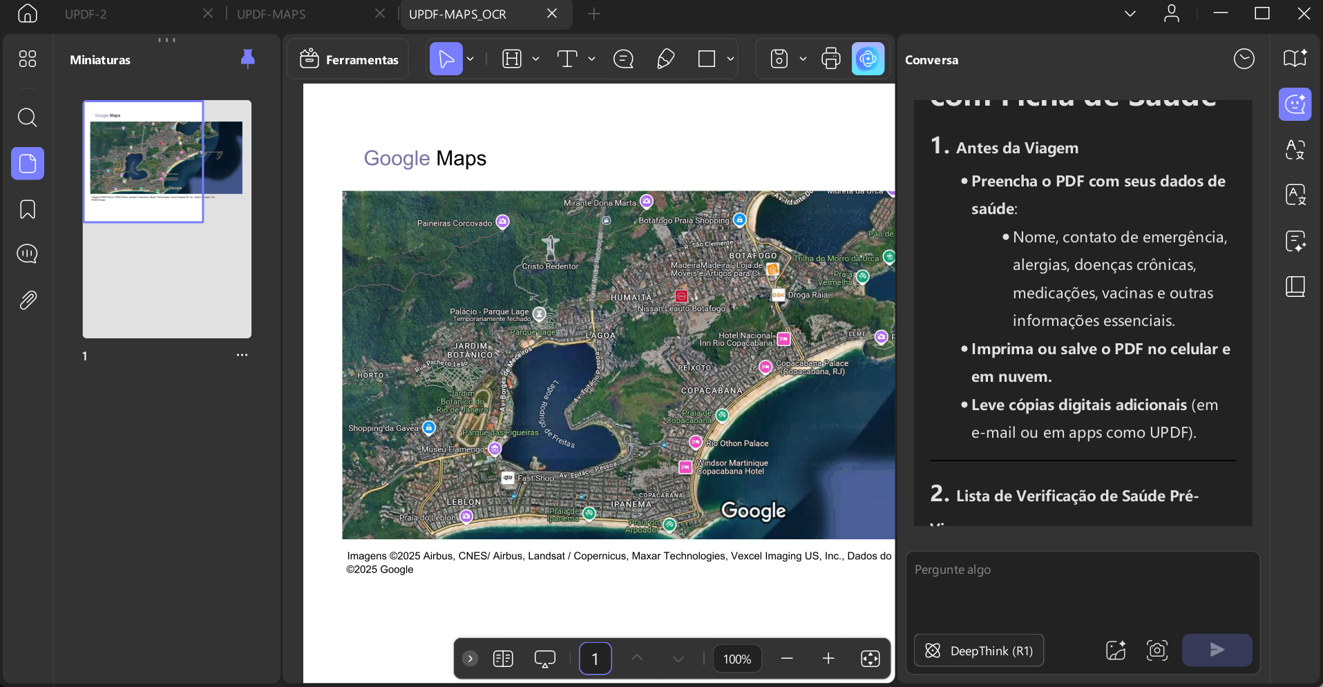This screenshot has width=1323, height=687.
Task: Select the Thumbnails page panel icon
Action: coord(28,164)
